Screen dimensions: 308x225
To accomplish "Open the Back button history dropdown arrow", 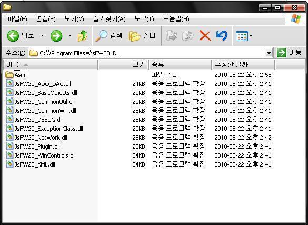I will (42, 36).
